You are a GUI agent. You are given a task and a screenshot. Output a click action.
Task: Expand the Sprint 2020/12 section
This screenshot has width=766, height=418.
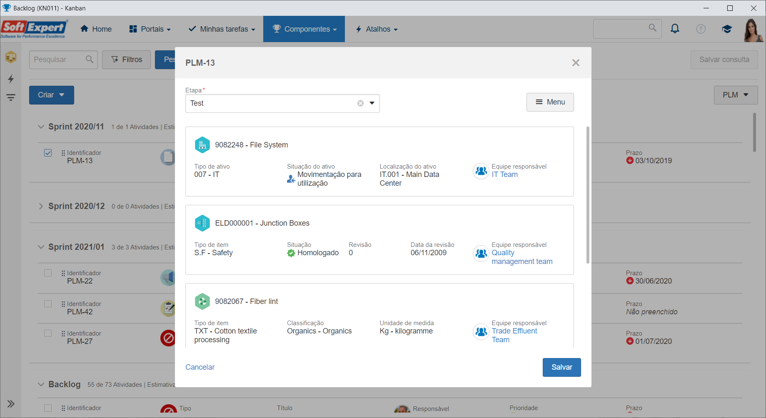[41, 206]
